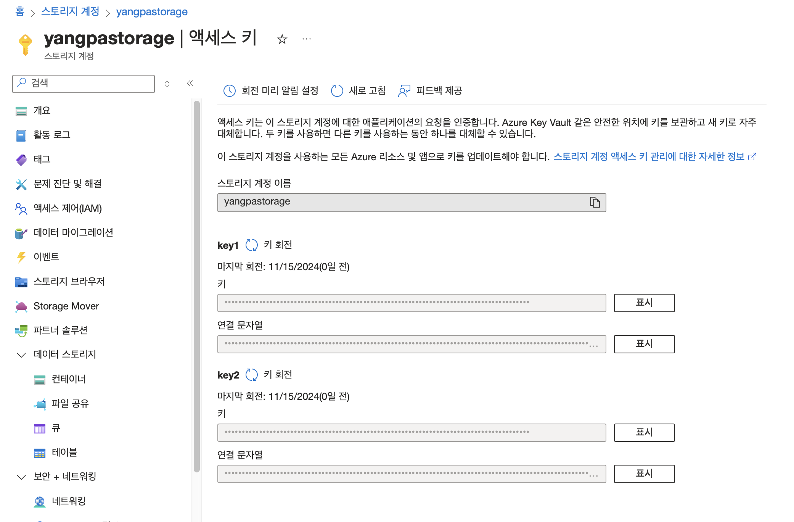Image resolution: width=794 pixels, height=522 pixels.
Task: Click the favorite star icon next to title
Action: [x=282, y=39]
